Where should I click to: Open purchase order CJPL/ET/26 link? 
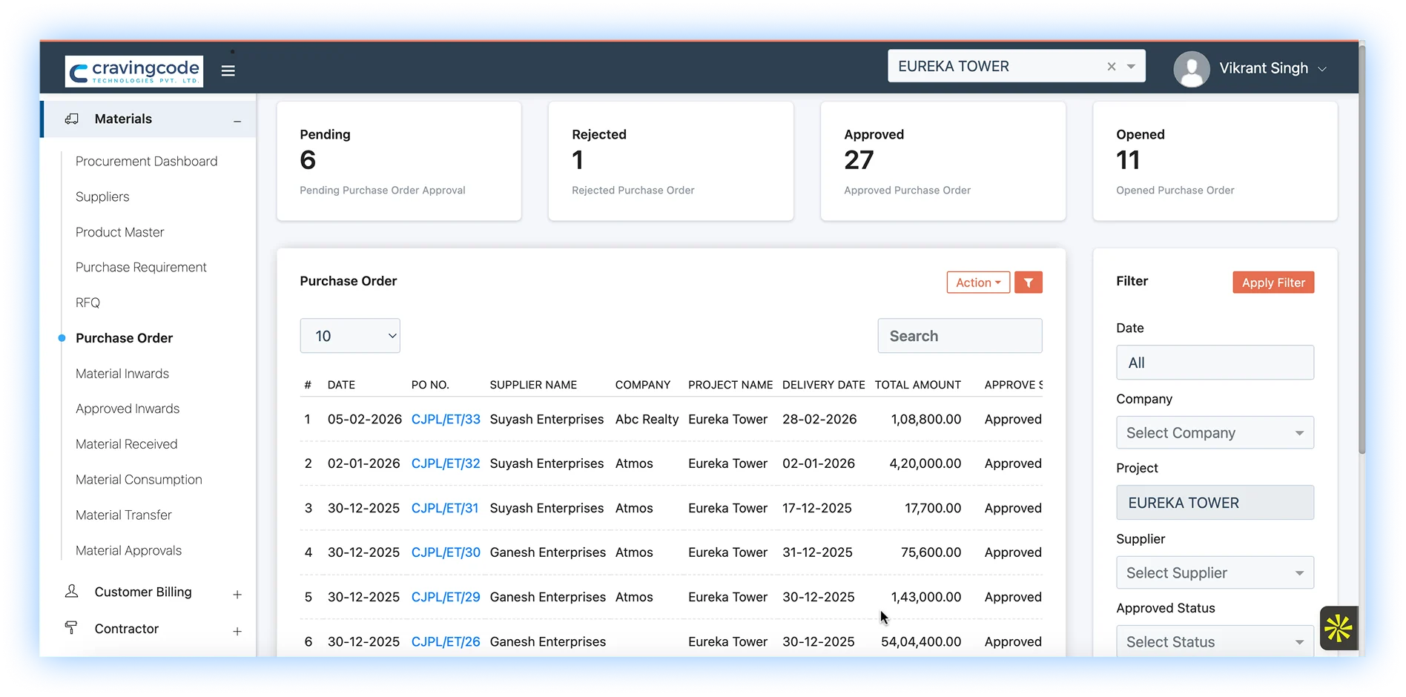coord(446,641)
